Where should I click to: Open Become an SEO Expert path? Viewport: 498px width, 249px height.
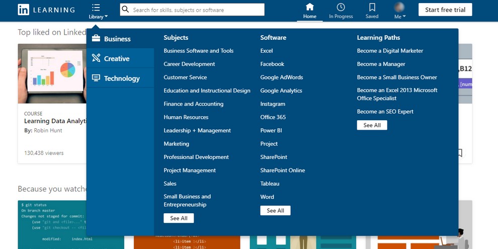tap(385, 112)
